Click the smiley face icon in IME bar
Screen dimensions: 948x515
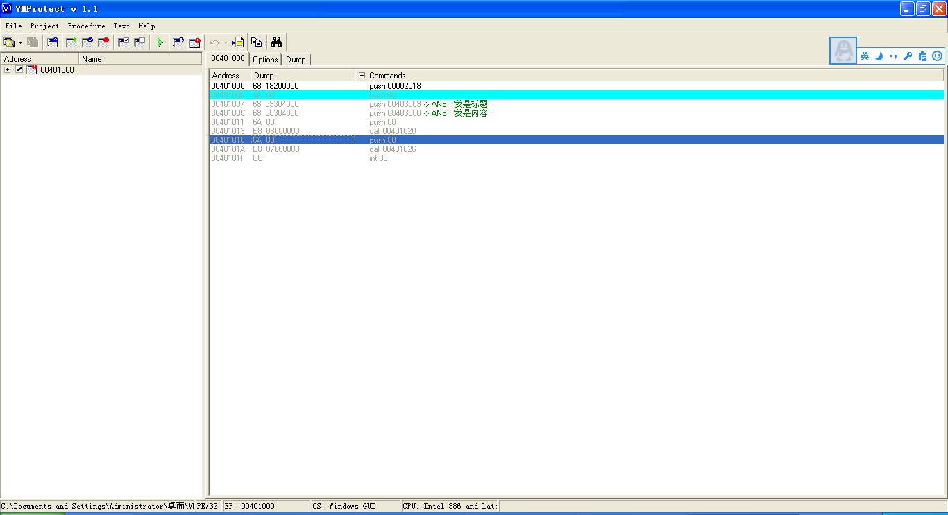(937, 56)
